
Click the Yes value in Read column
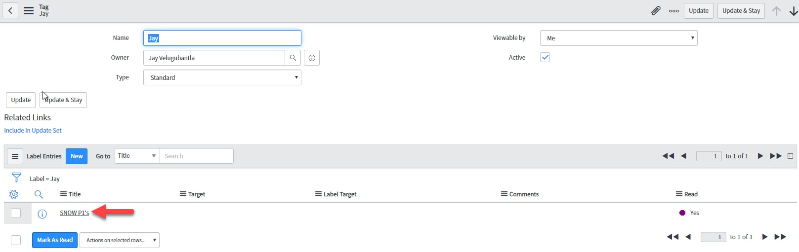click(x=695, y=213)
